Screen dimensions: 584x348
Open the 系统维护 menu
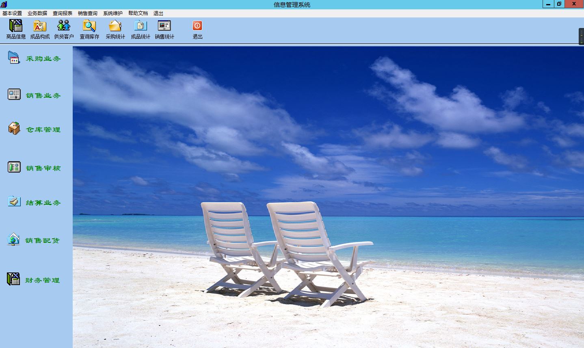point(113,13)
